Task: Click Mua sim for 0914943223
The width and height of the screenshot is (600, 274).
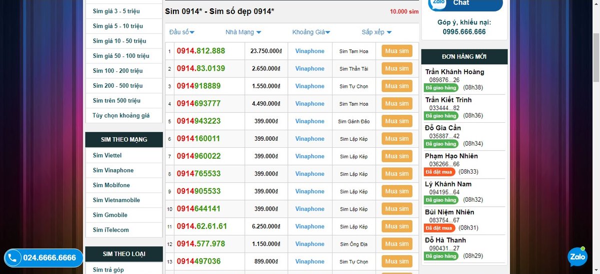Action: pos(397,121)
